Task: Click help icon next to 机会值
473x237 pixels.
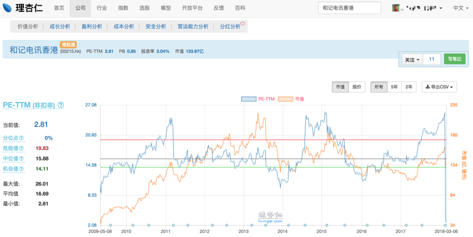Action: click(x=22, y=169)
